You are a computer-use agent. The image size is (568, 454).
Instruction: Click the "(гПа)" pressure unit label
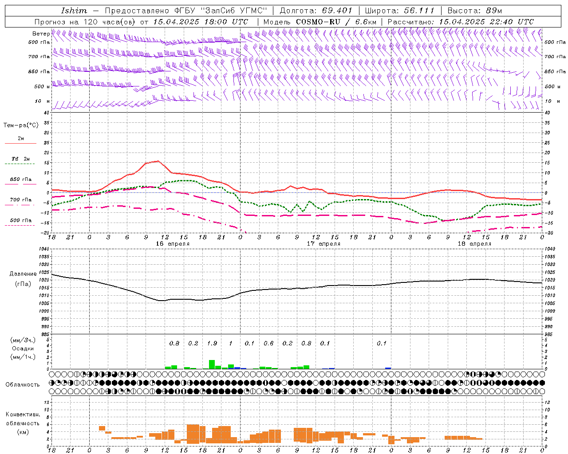click(23, 284)
